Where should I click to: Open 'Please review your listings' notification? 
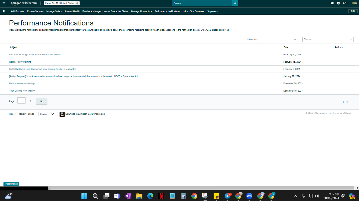click(x=22, y=84)
